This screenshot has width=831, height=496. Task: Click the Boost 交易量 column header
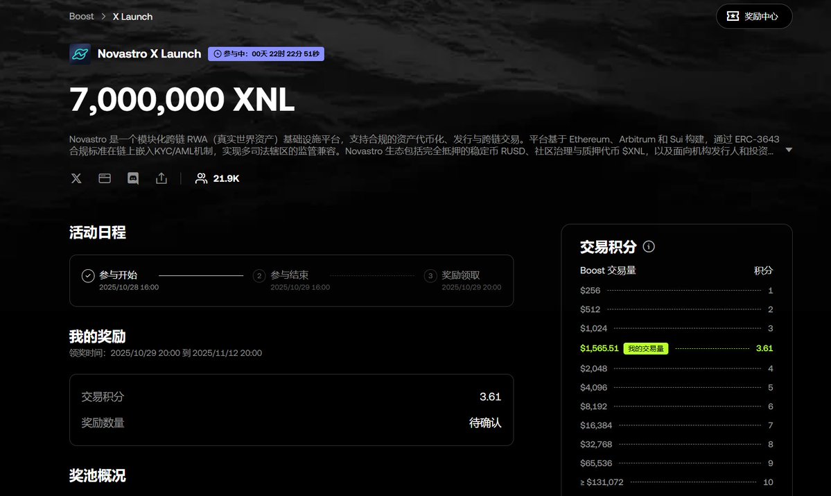tap(608, 271)
